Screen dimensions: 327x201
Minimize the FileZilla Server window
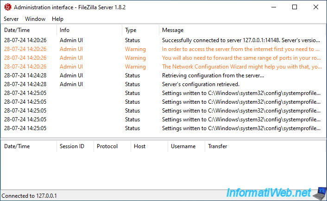pyautogui.click(x=274, y=7)
